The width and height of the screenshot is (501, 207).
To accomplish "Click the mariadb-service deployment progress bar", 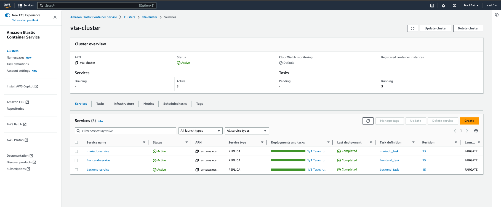I will 288,151.
